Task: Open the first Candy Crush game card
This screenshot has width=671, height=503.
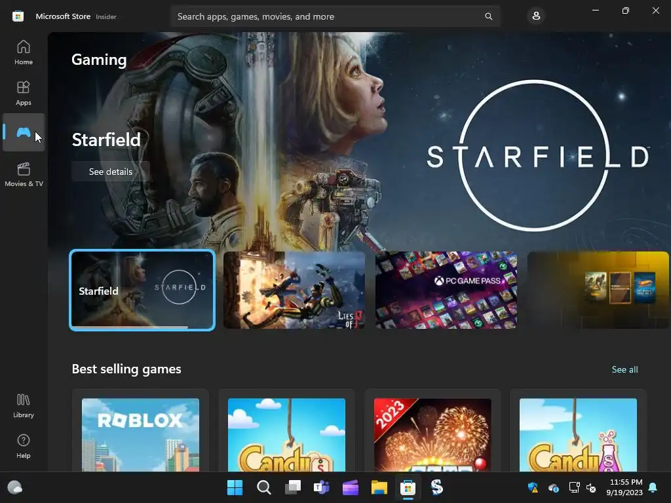Action: coord(286,430)
